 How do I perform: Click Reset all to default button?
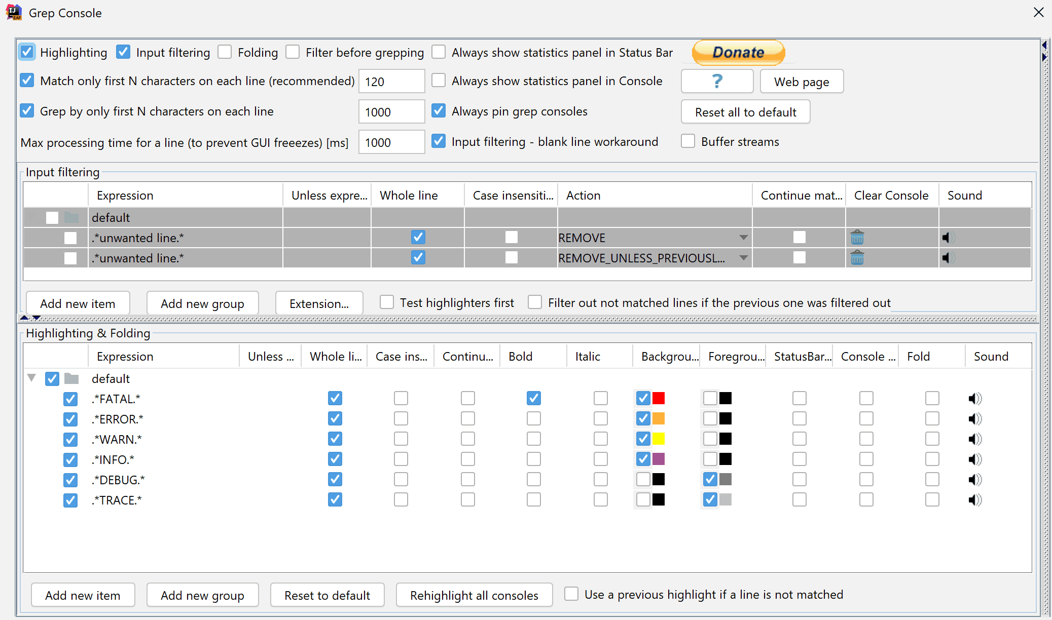coord(745,112)
